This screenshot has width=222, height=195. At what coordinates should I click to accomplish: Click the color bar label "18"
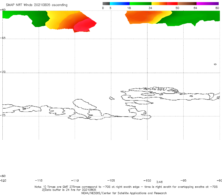click(129, 8)
